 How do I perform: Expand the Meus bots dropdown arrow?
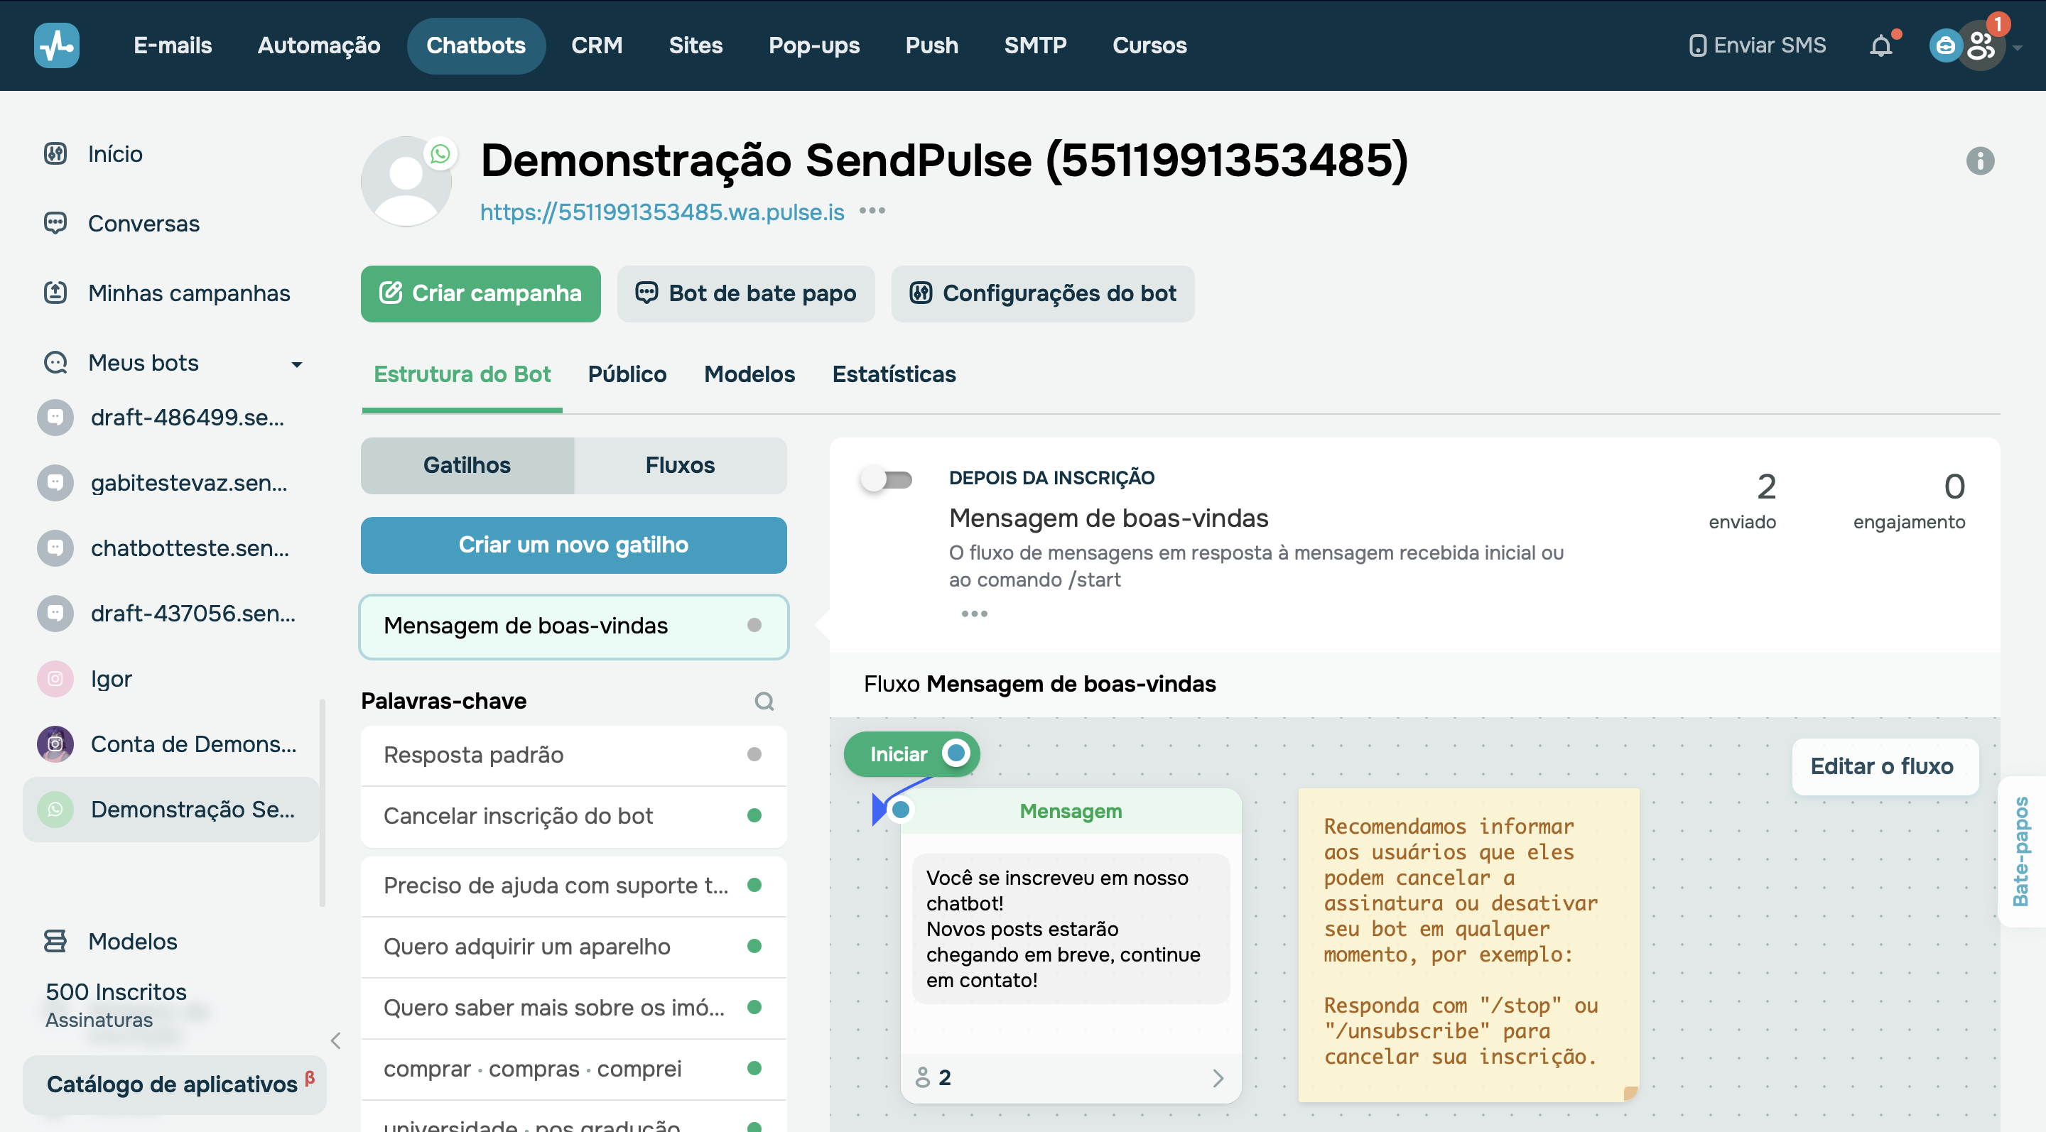click(297, 364)
